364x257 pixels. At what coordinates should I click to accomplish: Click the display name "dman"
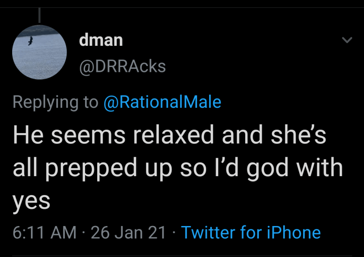[x=101, y=40]
